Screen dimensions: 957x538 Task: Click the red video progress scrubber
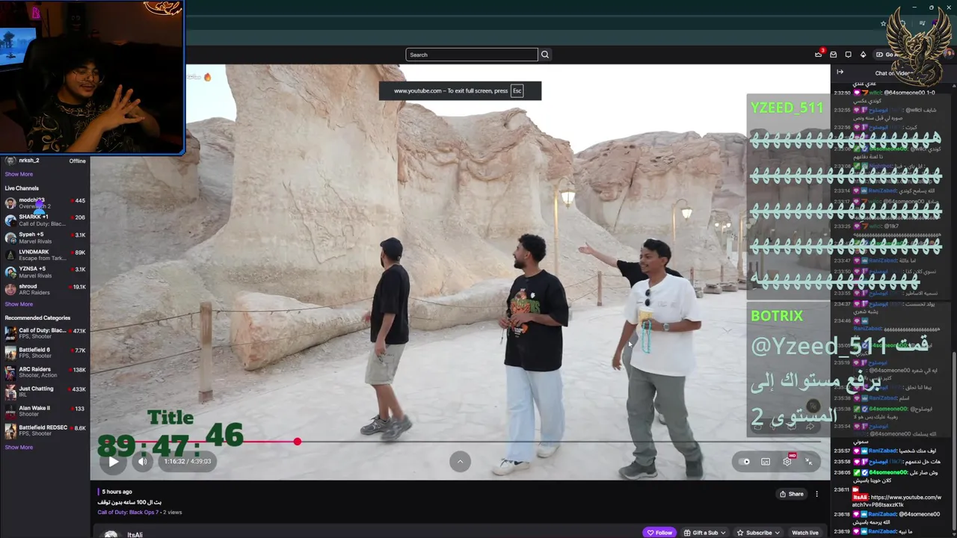click(x=298, y=442)
